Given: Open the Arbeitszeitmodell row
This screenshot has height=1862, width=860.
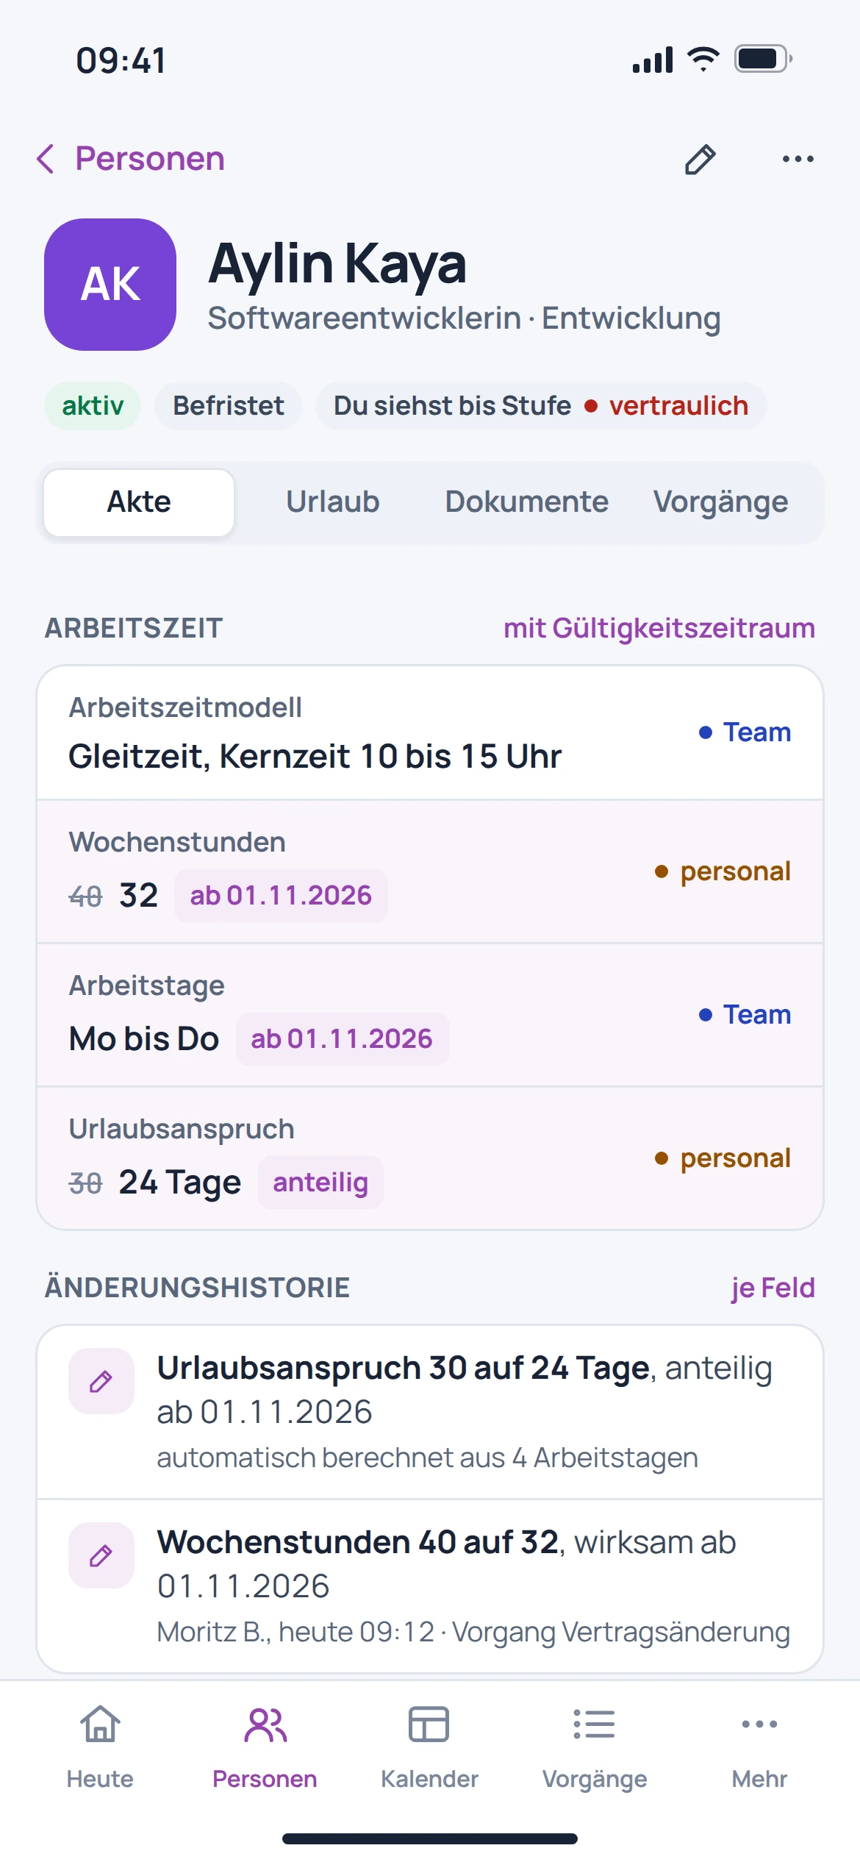Looking at the screenshot, I should click(x=430, y=733).
